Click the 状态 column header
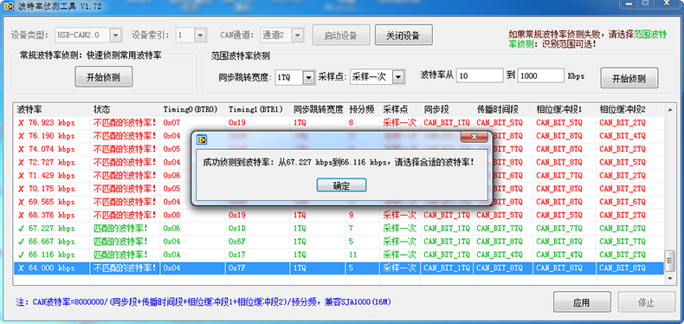Image resolution: width=684 pixels, height=324 pixels. coord(126,109)
